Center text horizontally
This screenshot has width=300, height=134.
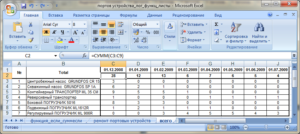(x=103, y=32)
